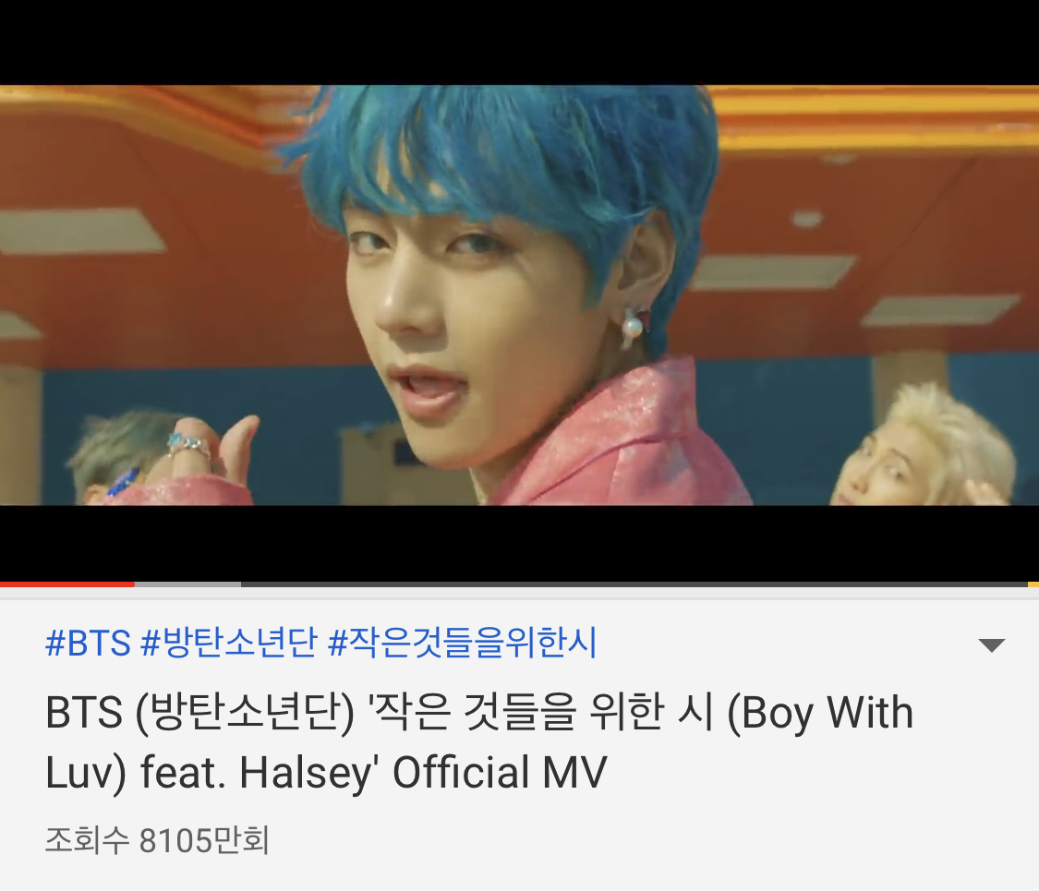Tap the pearl earring in the video

pyautogui.click(x=632, y=328)
